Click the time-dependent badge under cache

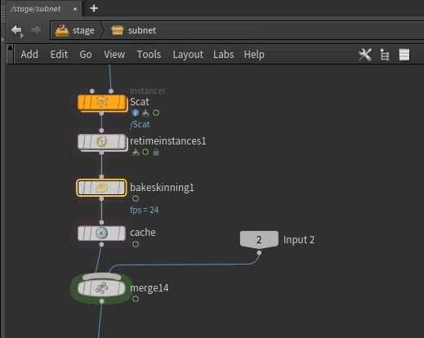tap(136, 244)
